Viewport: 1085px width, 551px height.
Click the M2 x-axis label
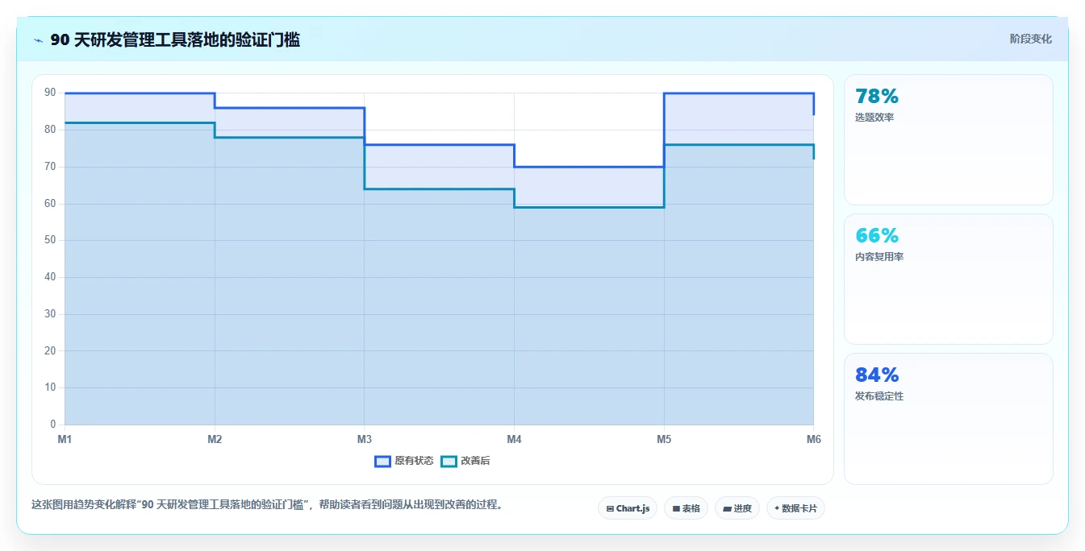click(215, 439)
